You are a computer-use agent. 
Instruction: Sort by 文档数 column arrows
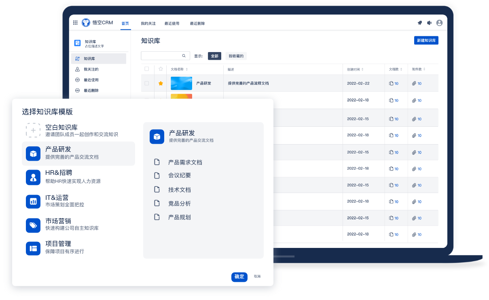point(402,69)
